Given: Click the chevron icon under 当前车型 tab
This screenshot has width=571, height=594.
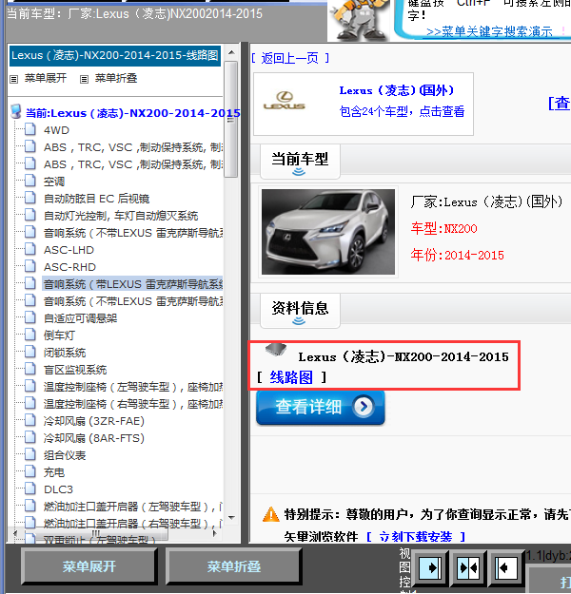Looking at the screenshot, I should 299,172.
